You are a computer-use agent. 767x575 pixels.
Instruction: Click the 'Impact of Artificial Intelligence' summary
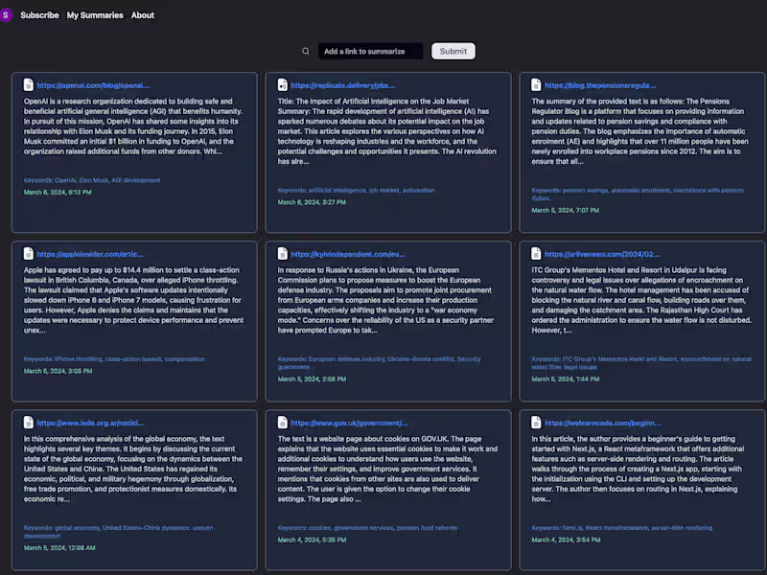coord(387,131)
